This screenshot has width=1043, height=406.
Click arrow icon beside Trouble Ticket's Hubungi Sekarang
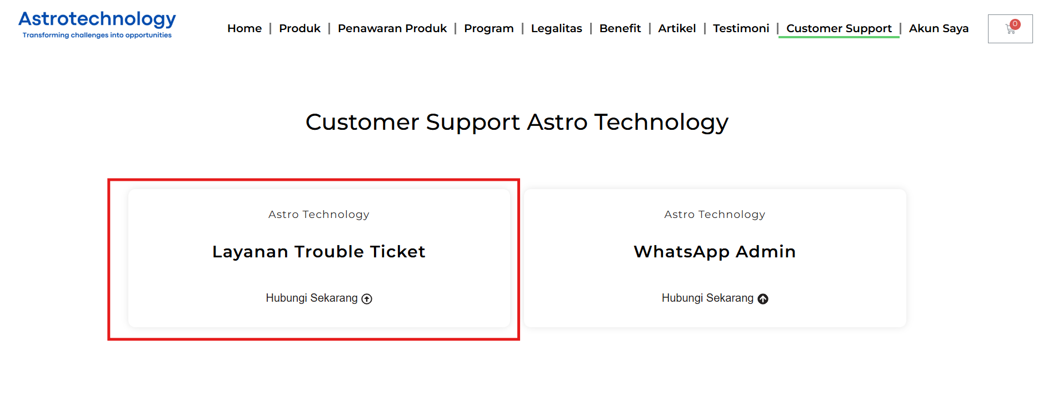point(367,299)
